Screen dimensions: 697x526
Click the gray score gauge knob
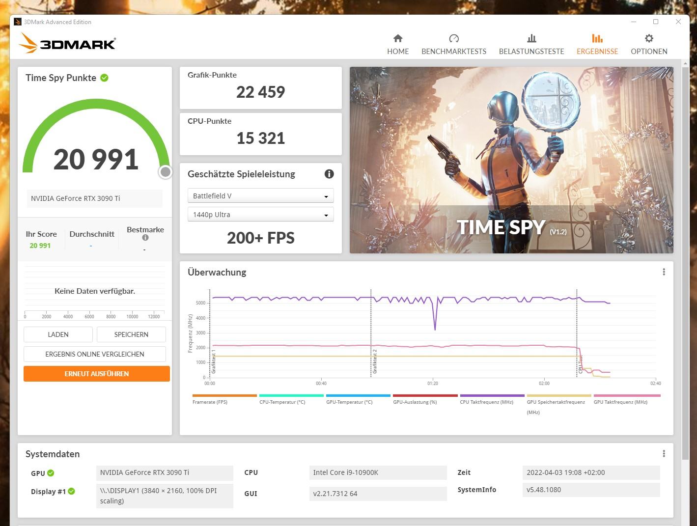(166, 172)
